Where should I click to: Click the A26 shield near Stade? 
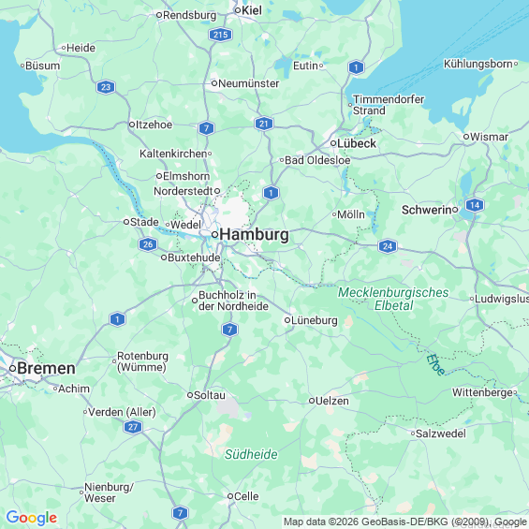(x=148, y=244)
